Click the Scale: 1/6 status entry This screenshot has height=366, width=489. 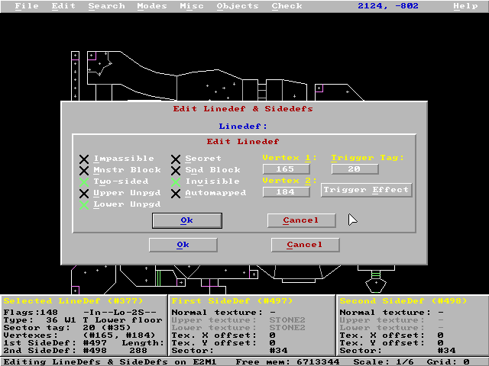[x=384, y=362]
